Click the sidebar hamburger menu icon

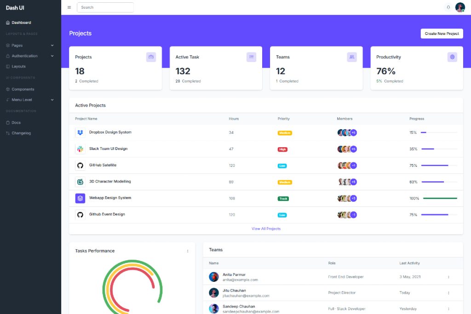(69, 7)
